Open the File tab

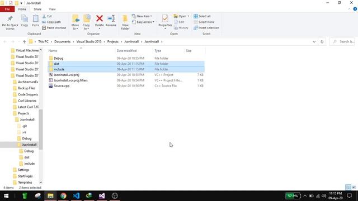[x=7, y=9]
